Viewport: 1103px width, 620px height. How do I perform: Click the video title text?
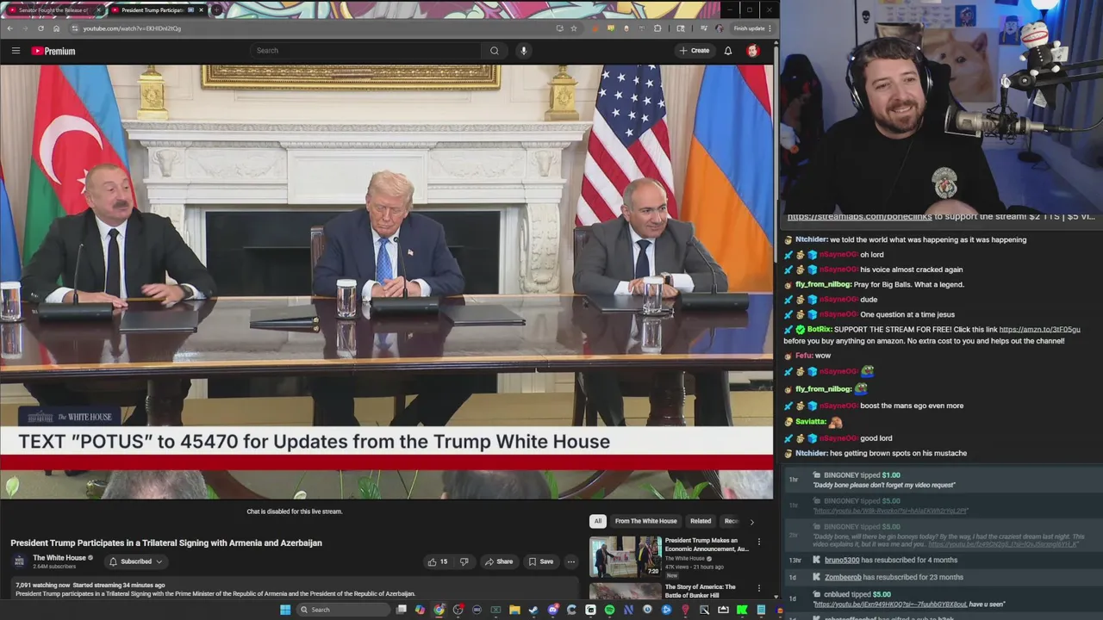click(166, 542)
